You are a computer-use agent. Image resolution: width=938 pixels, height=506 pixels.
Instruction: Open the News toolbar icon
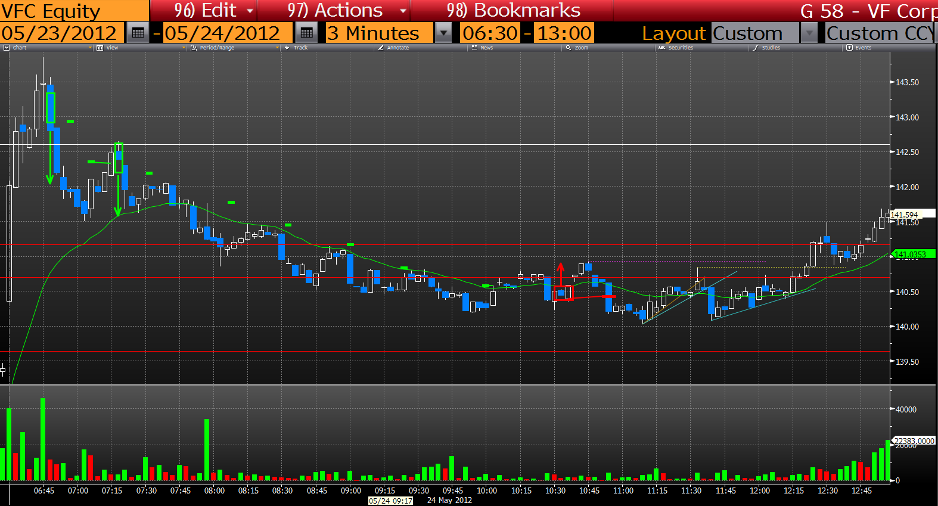coord(474,48)
